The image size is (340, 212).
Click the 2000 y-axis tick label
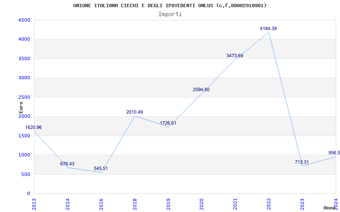click(23, 116)
